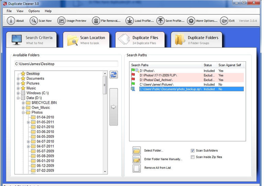Open the Image Preview toolbar icon
The height and width of the screenshot is (186, 265).
click(61, 21)
